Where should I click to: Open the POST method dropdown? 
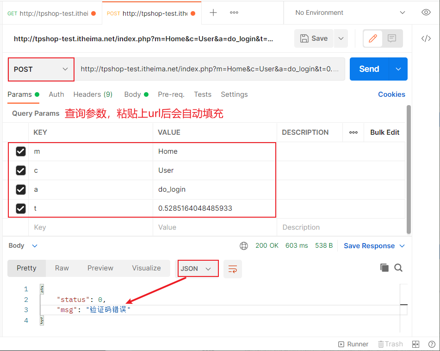41,69
